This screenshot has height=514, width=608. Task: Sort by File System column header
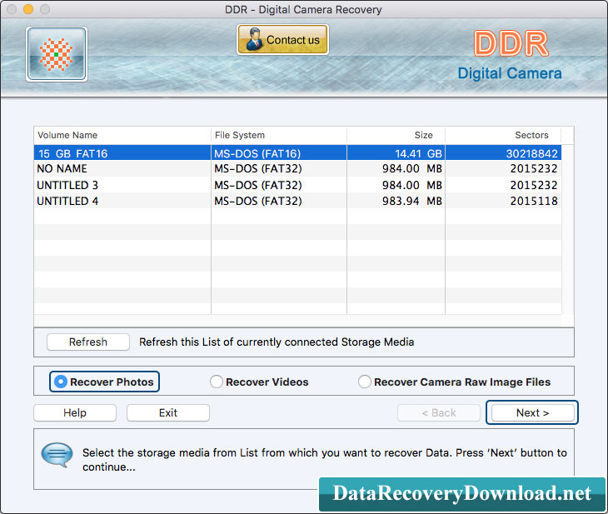(x=279, y=135)
